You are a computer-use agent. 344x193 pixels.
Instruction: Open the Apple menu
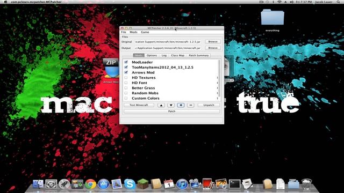(6, 2)
